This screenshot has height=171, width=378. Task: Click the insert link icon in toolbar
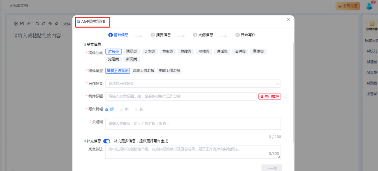28,24
